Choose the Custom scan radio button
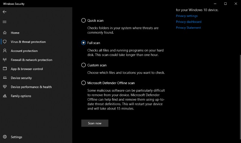This screenshot has height=143, width=241. point(83,65)
